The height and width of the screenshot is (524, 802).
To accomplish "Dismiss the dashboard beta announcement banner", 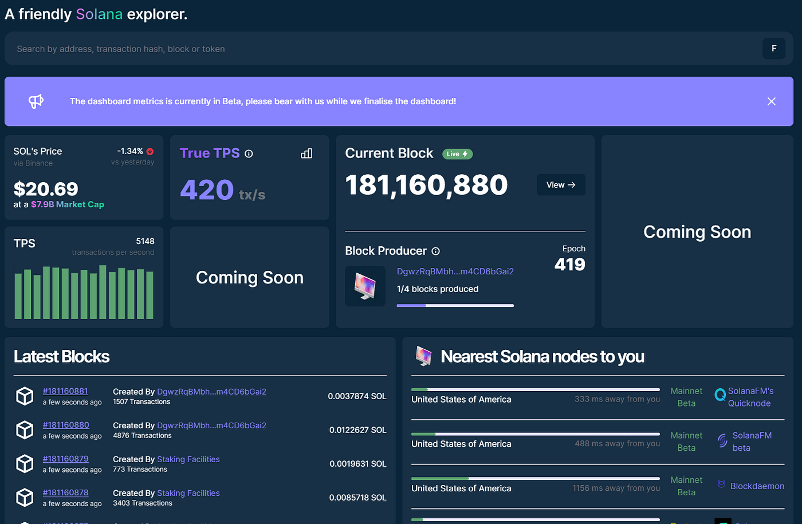I will point(771,101).
